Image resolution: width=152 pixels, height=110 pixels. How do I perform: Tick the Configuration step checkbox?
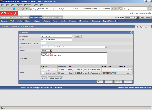pos(43,73)
